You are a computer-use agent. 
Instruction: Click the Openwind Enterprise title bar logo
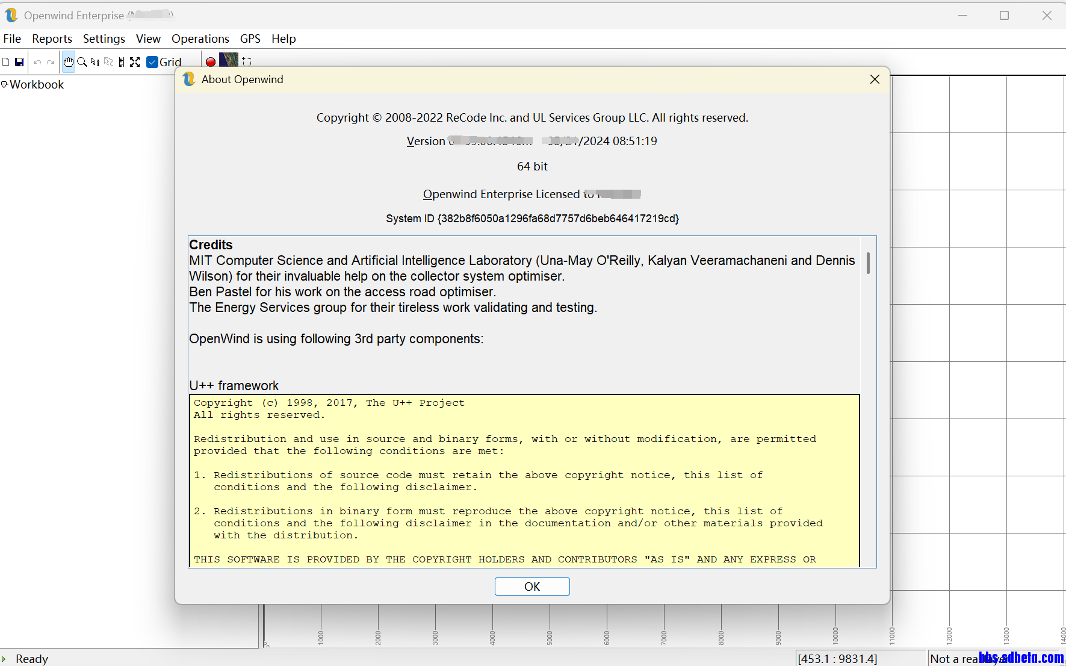point(11,15)
